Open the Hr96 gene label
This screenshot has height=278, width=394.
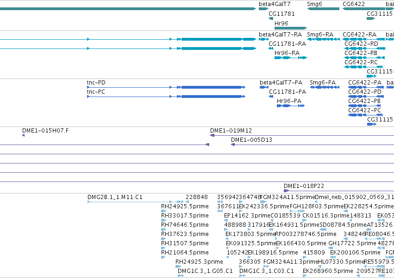281,23
